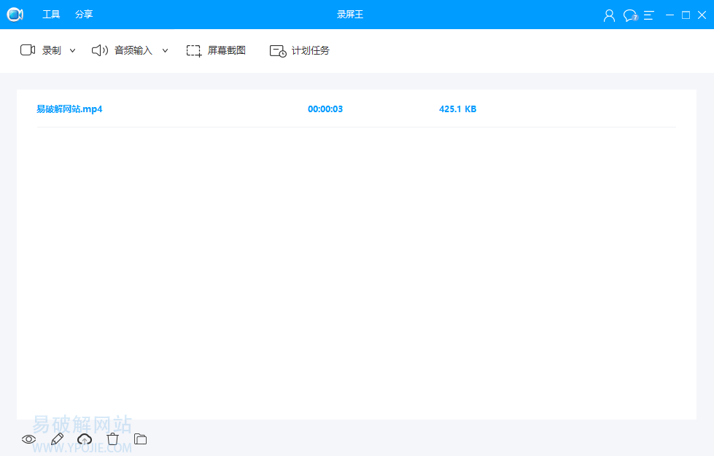Open the 计划任务 options expander
The height and width of the screenshot is (456, 714).
click(x=277, y=50)
